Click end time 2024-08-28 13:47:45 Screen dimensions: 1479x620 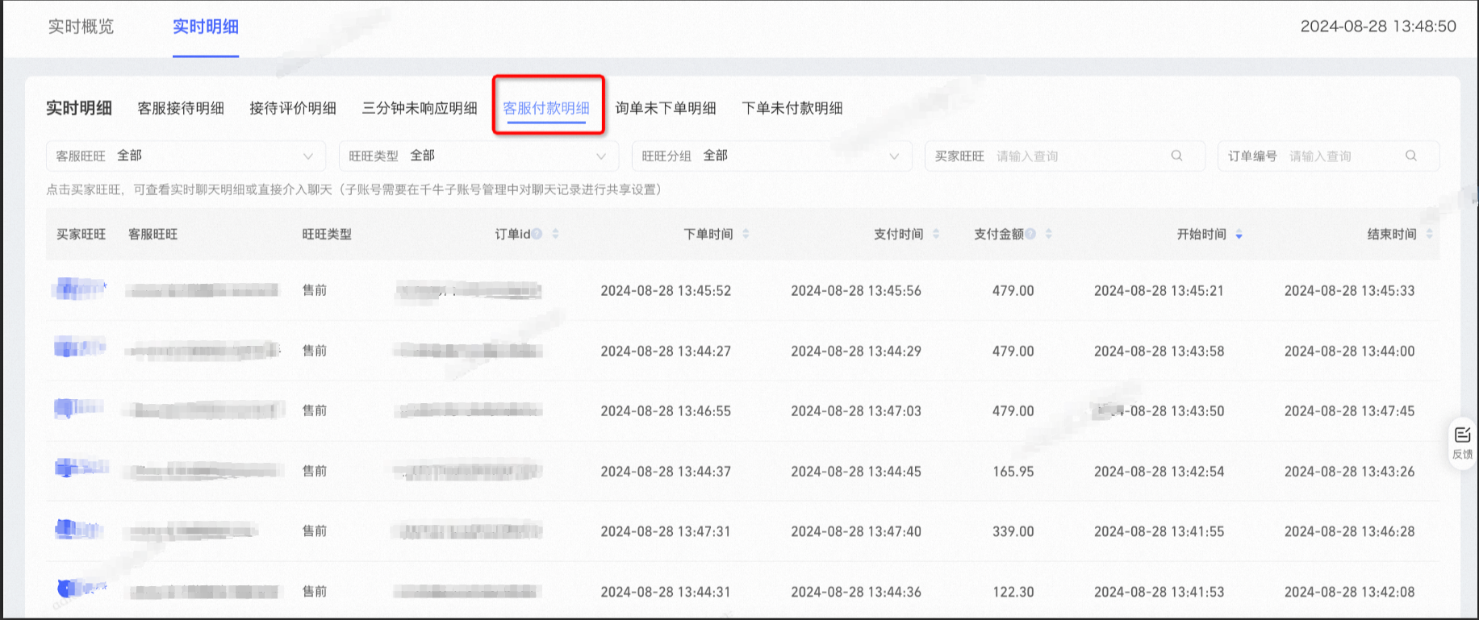click(x=1350, y=410)
